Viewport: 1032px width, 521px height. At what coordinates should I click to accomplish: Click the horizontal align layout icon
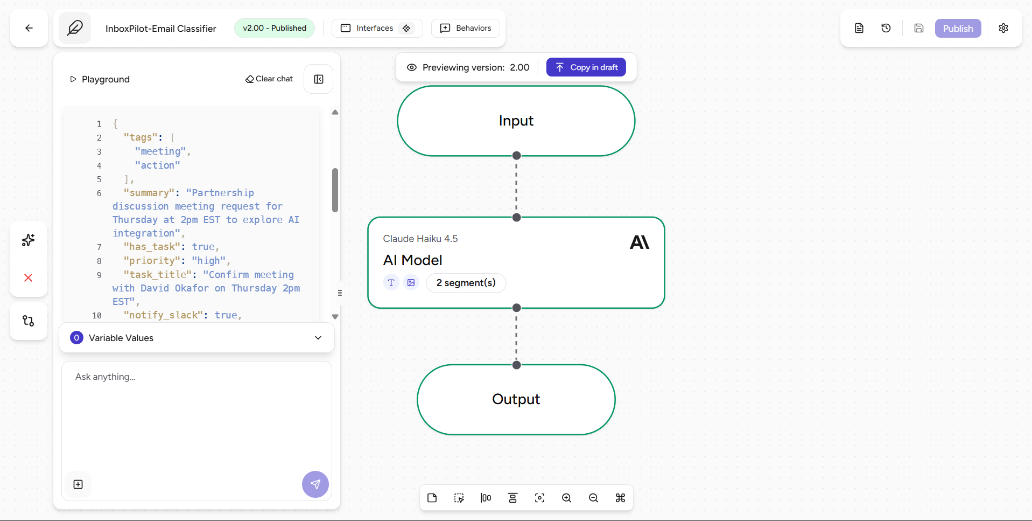click(486, 498)
